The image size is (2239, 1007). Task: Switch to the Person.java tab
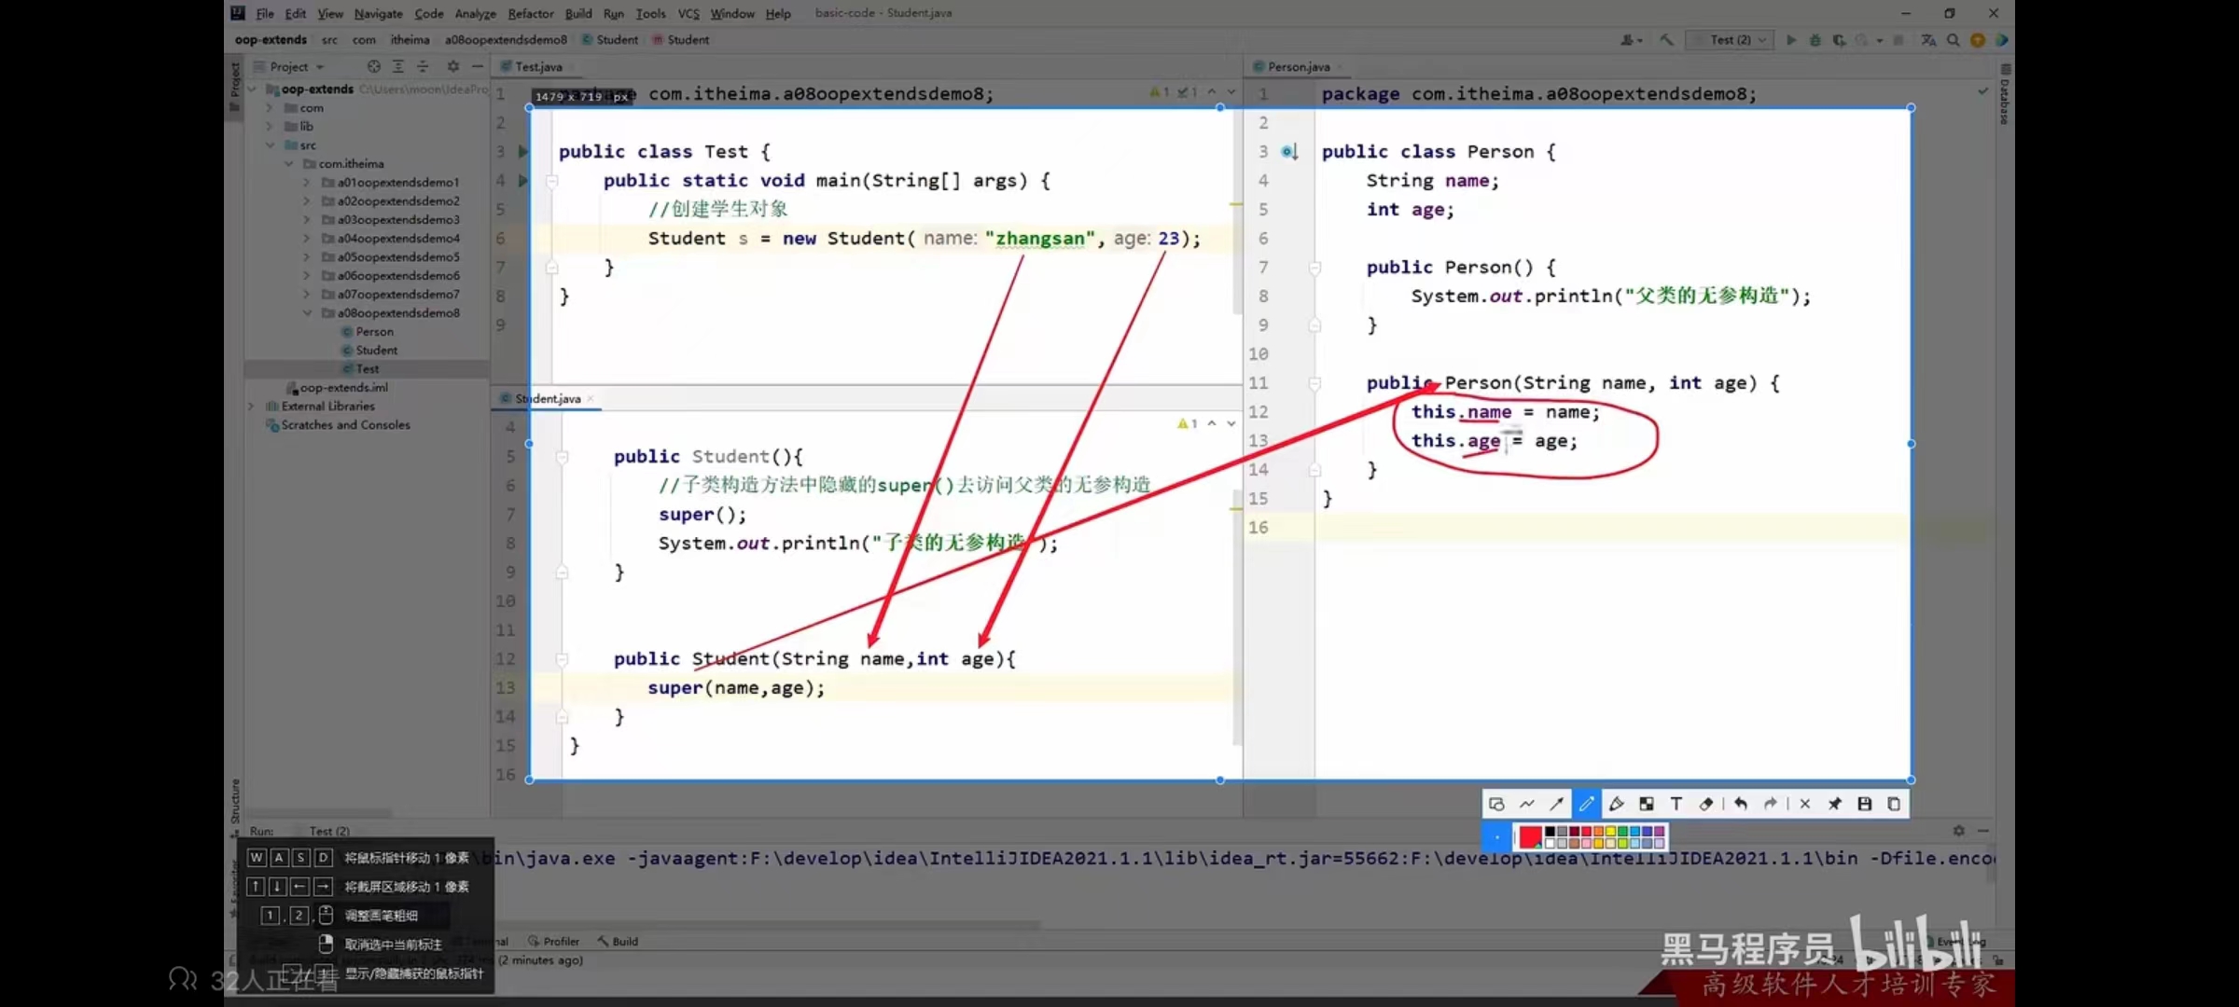tap(1298, 67)
